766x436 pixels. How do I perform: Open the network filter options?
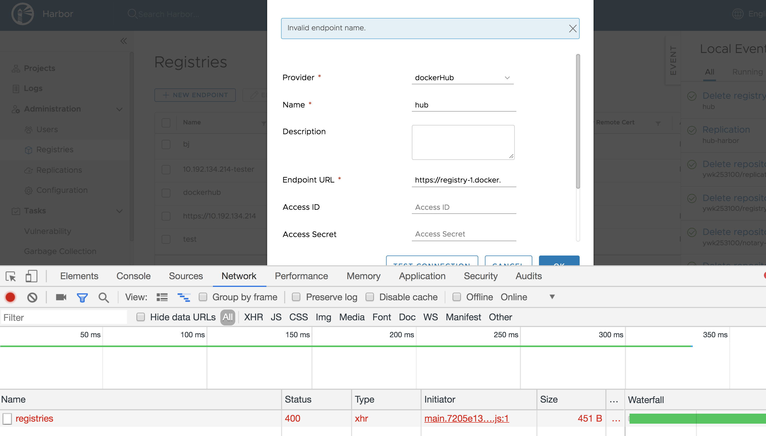[x=82, y=297]
